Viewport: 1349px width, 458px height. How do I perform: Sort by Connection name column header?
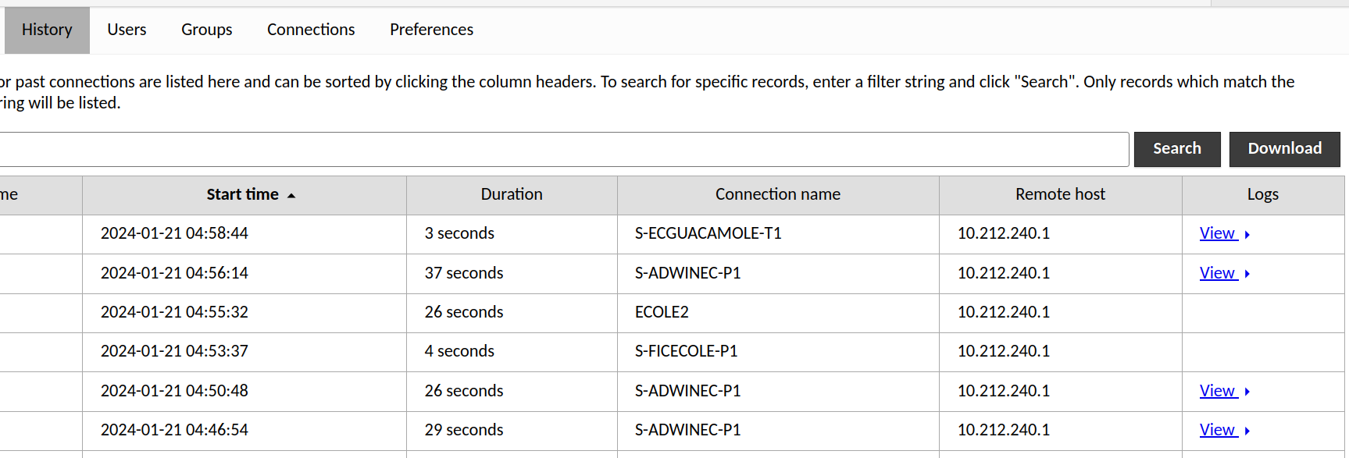[777, 195]
